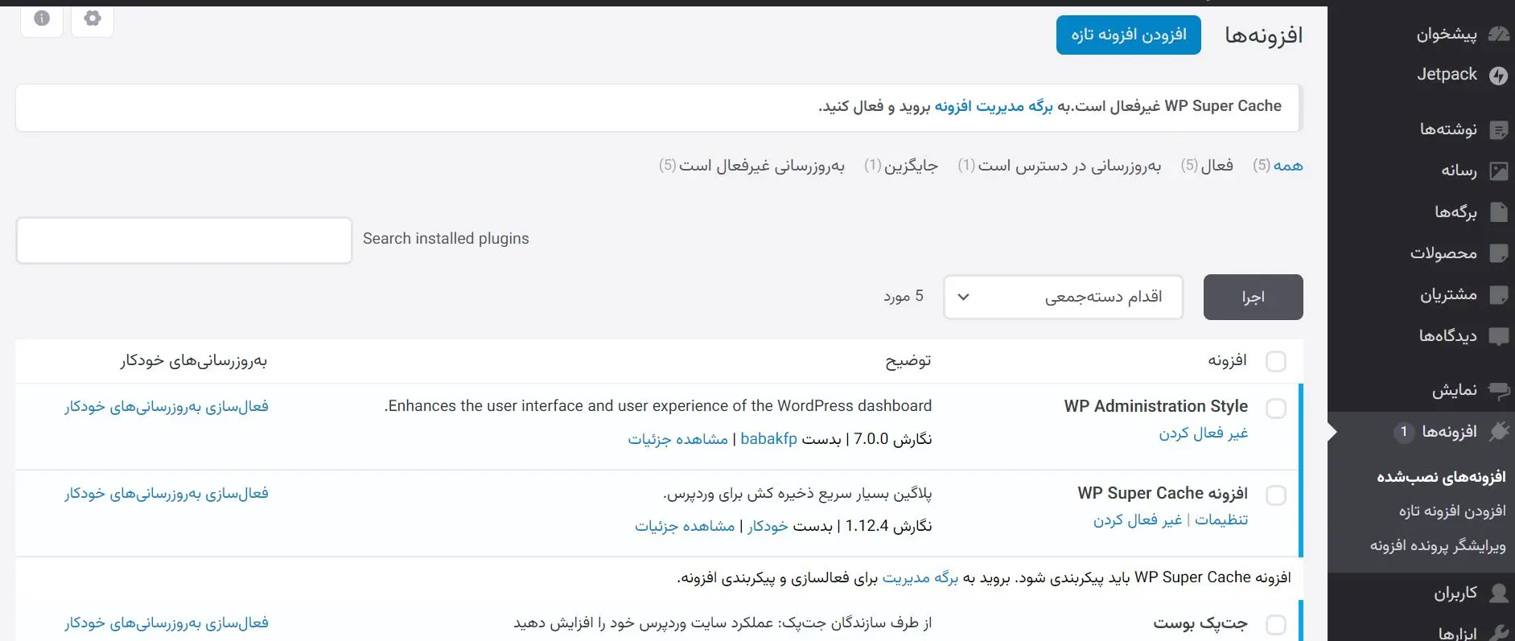The height and width of the screenshot is (641, 1515).
Task: Enable auto-updates for WP Administration Style
Action: click(x=167, y=407)
